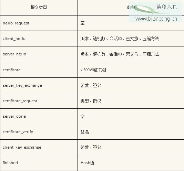
Task: Click '签名' in the certificate_verify row
Action: click(x=85, y=132)
